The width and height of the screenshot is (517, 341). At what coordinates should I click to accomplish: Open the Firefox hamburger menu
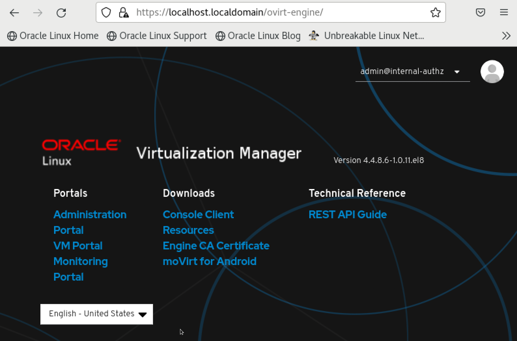tap(504, 12)
